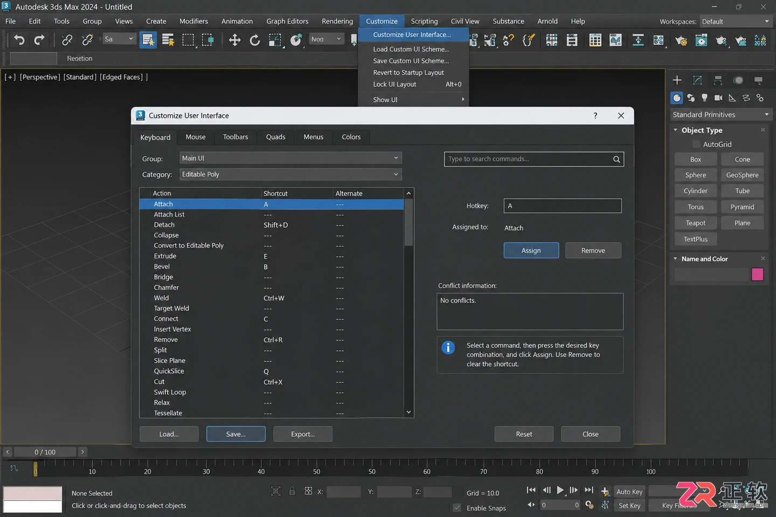Click the Undo arrow in main toolbar
The width and height of the screenshot is (776, 517).
(19, 40)
